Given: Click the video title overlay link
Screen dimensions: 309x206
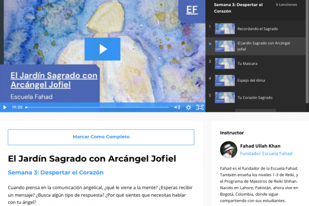Looking at the screenshot, I should click(54, 80).
